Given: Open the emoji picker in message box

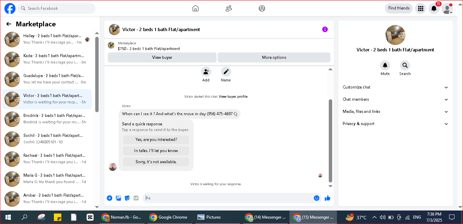Looking at the screenshot, I should pos(317,198).
